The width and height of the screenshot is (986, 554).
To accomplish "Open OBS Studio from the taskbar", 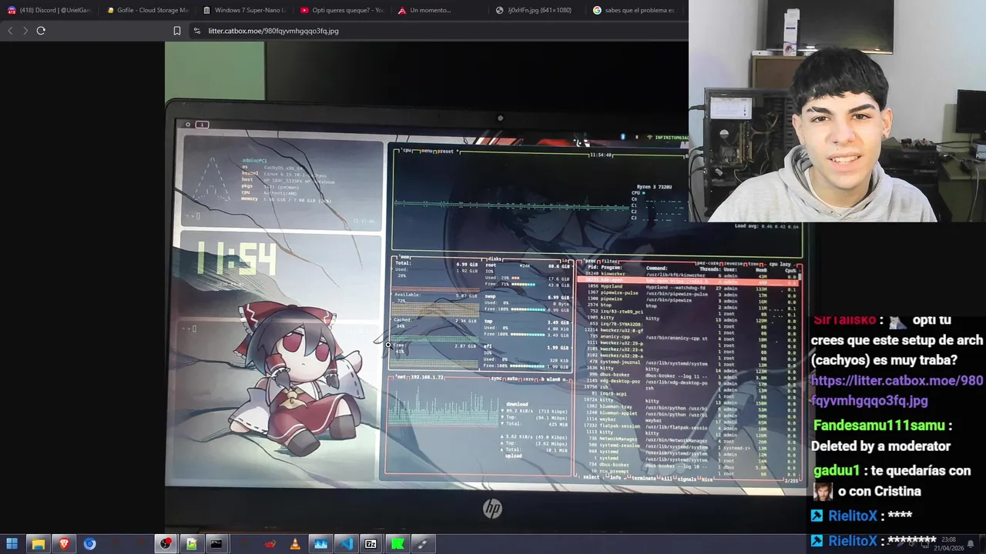I will 166,544.
